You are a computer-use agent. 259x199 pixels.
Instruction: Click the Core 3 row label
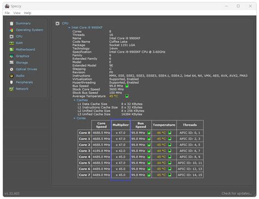[85, 151]
